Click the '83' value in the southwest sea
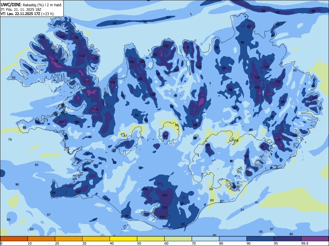Viewport: 329px width, 246px height. [x=32, y=229]
